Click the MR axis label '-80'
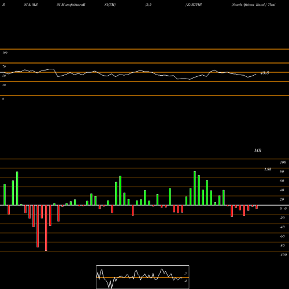289x289 pixels. click(x=282, y=246)
